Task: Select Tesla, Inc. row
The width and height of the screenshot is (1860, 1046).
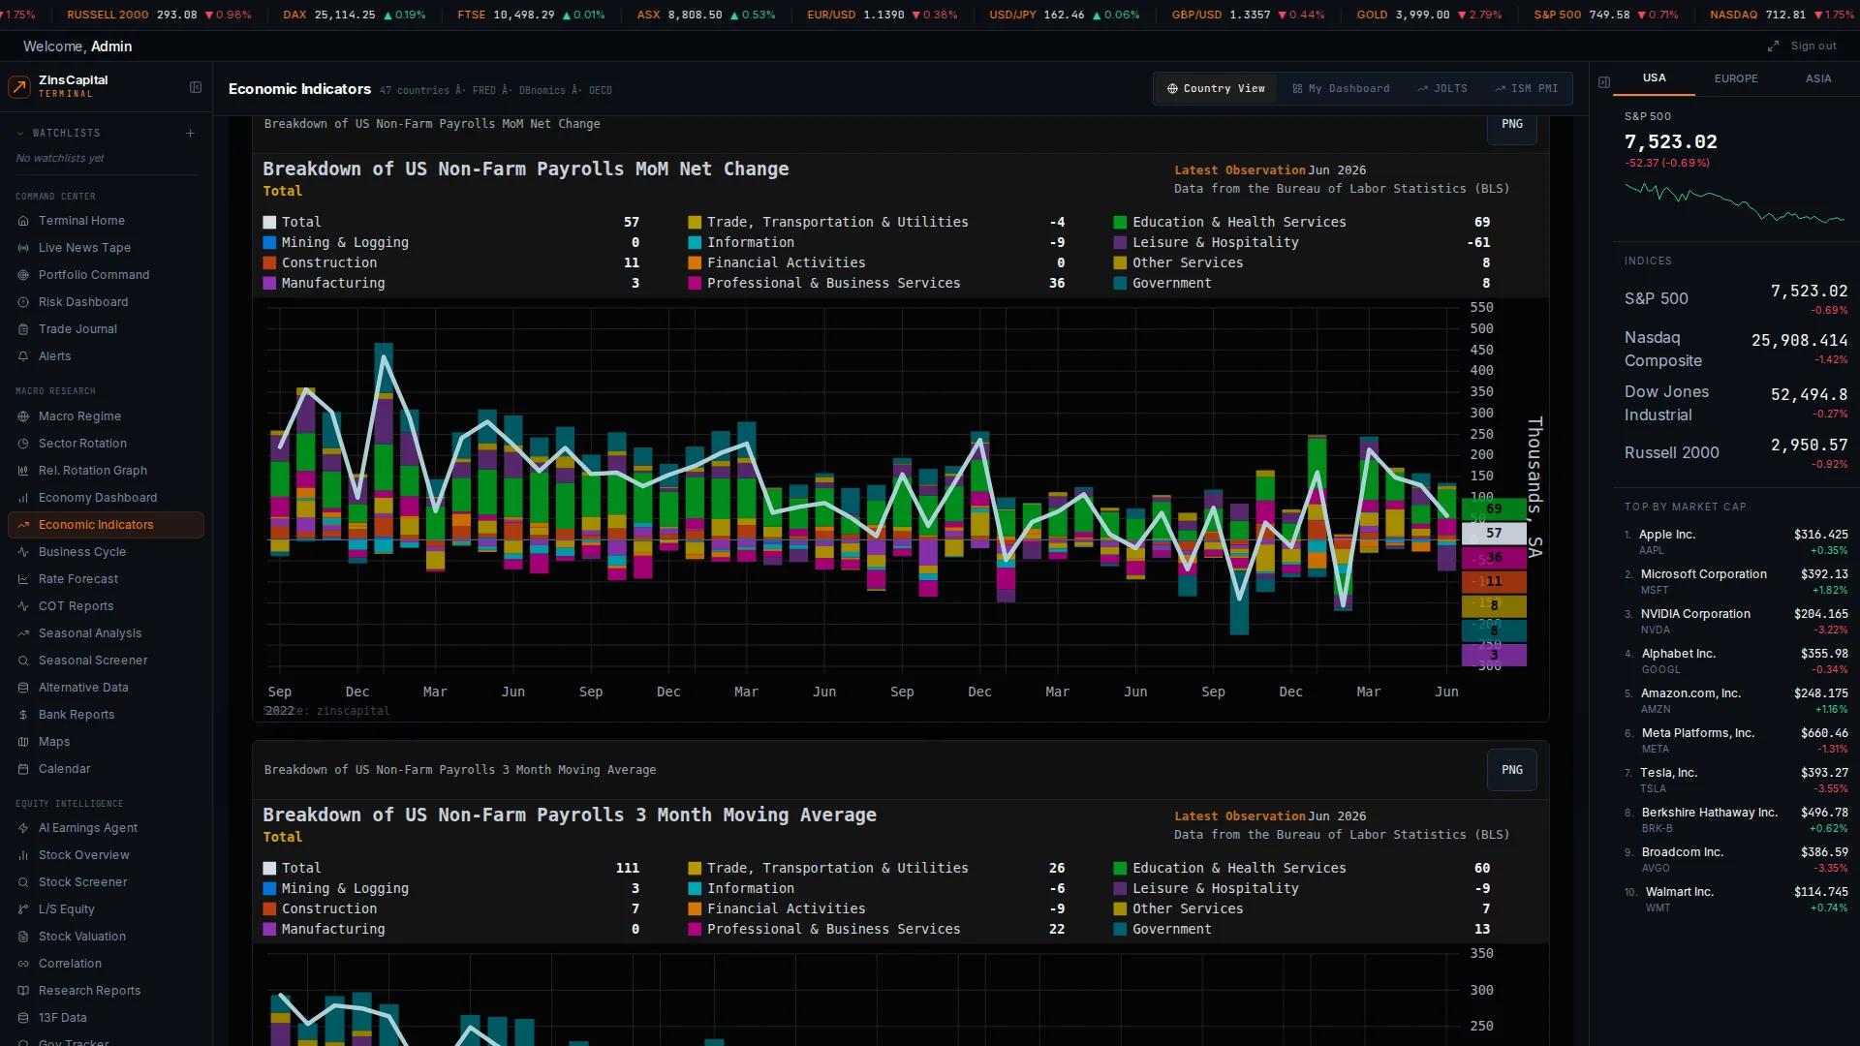Action: [1736, 781]
